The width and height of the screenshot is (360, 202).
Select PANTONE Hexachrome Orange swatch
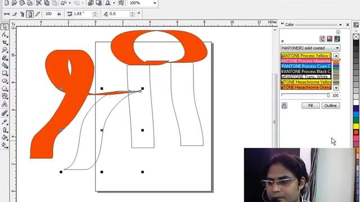(306, 88)
